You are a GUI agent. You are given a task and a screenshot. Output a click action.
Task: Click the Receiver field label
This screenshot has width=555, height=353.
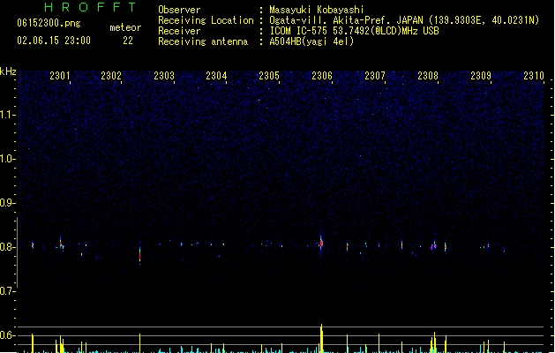click(x=179, y=31)
